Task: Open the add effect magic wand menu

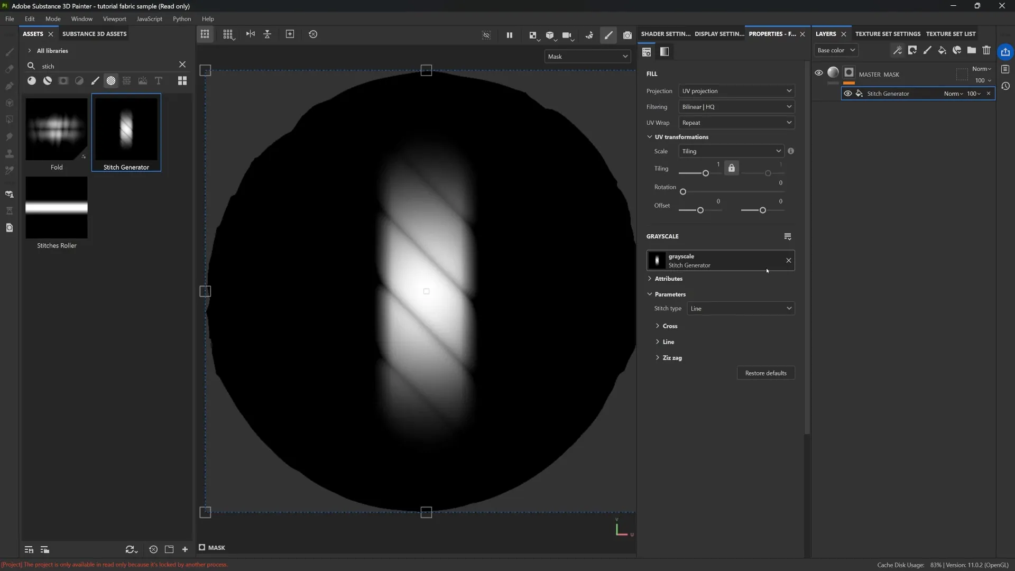Action: point(897,50)
